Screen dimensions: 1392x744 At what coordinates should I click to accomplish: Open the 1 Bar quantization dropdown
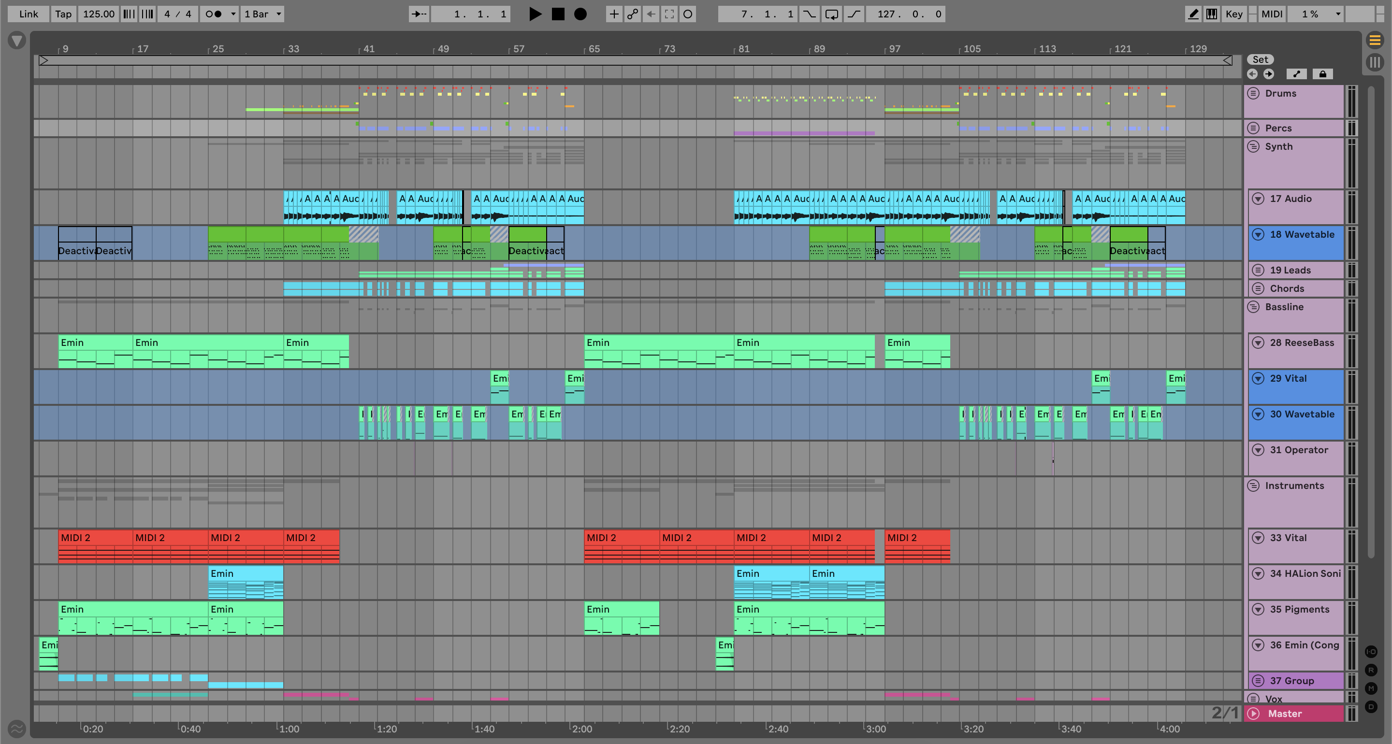click(x=262, y=14)
